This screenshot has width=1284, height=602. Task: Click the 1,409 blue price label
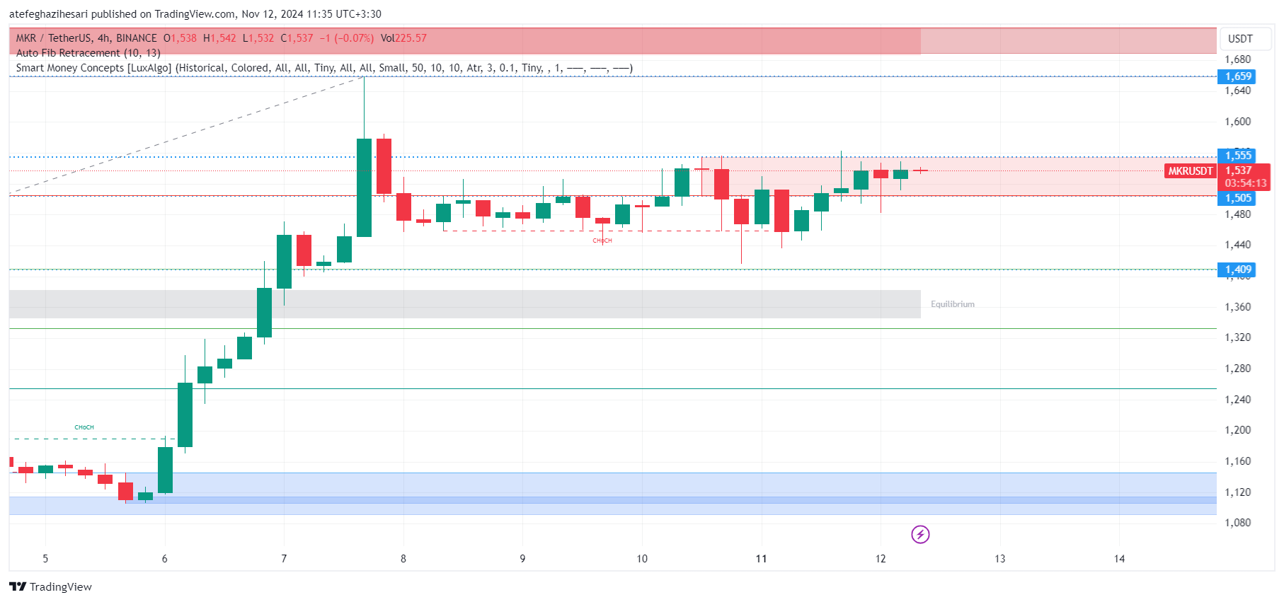pyautogui.click(x=1237, y=270)
